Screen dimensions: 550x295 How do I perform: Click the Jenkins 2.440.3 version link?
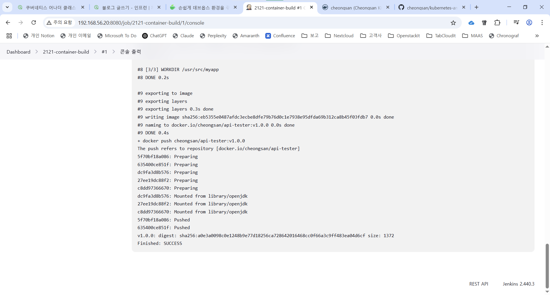pos(518,284)
